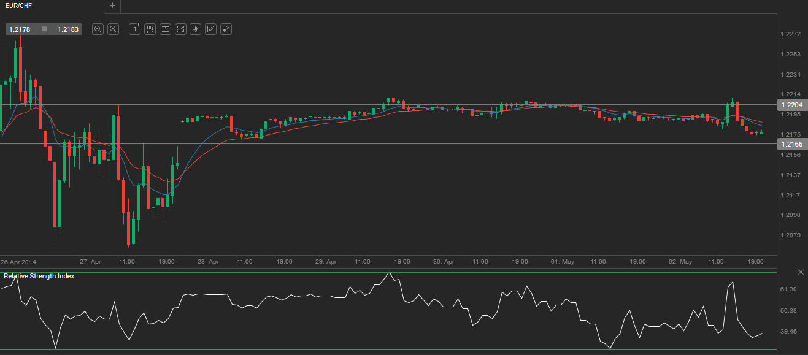Screen dimensions: 808x355
Task: Open the candlestick chart type menu
Action: (150, 29)
